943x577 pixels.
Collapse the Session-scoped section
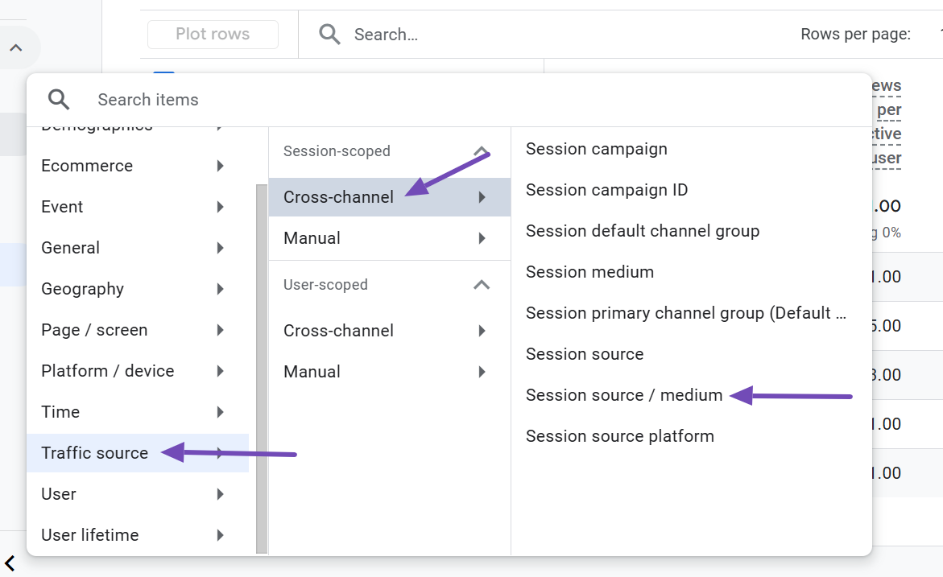(481, 151)
